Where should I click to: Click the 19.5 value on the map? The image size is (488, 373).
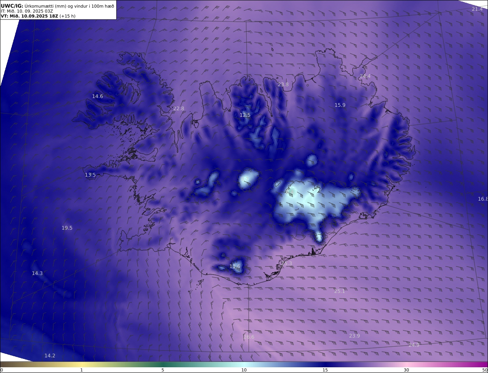pyautogui.click(x=67, y=228)
